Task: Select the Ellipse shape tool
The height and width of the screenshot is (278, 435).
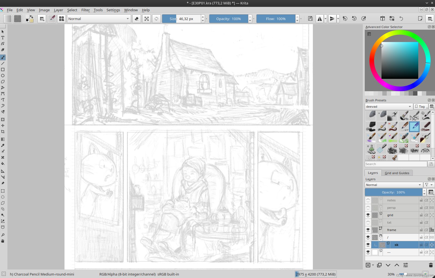Action: [x=3, y=76]
